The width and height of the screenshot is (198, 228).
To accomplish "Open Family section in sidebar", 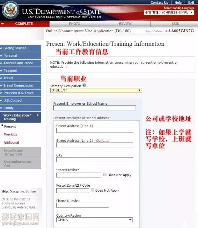I will [x=20, y=108].
